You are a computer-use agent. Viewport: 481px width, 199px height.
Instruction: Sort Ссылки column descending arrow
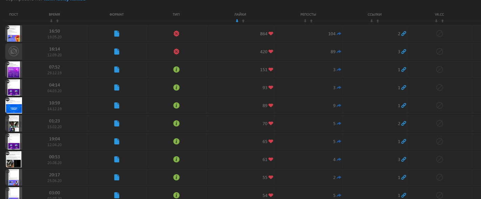coord(372,21)
